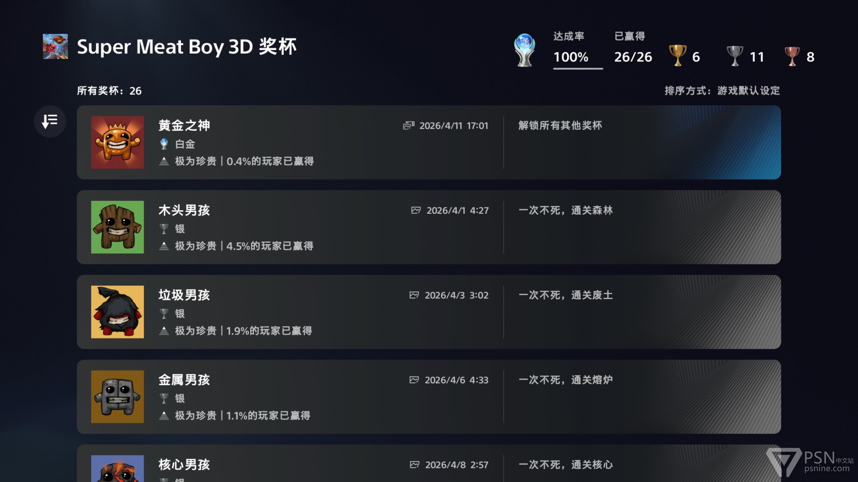Click the silver trophy count icon

pos(735,56)
